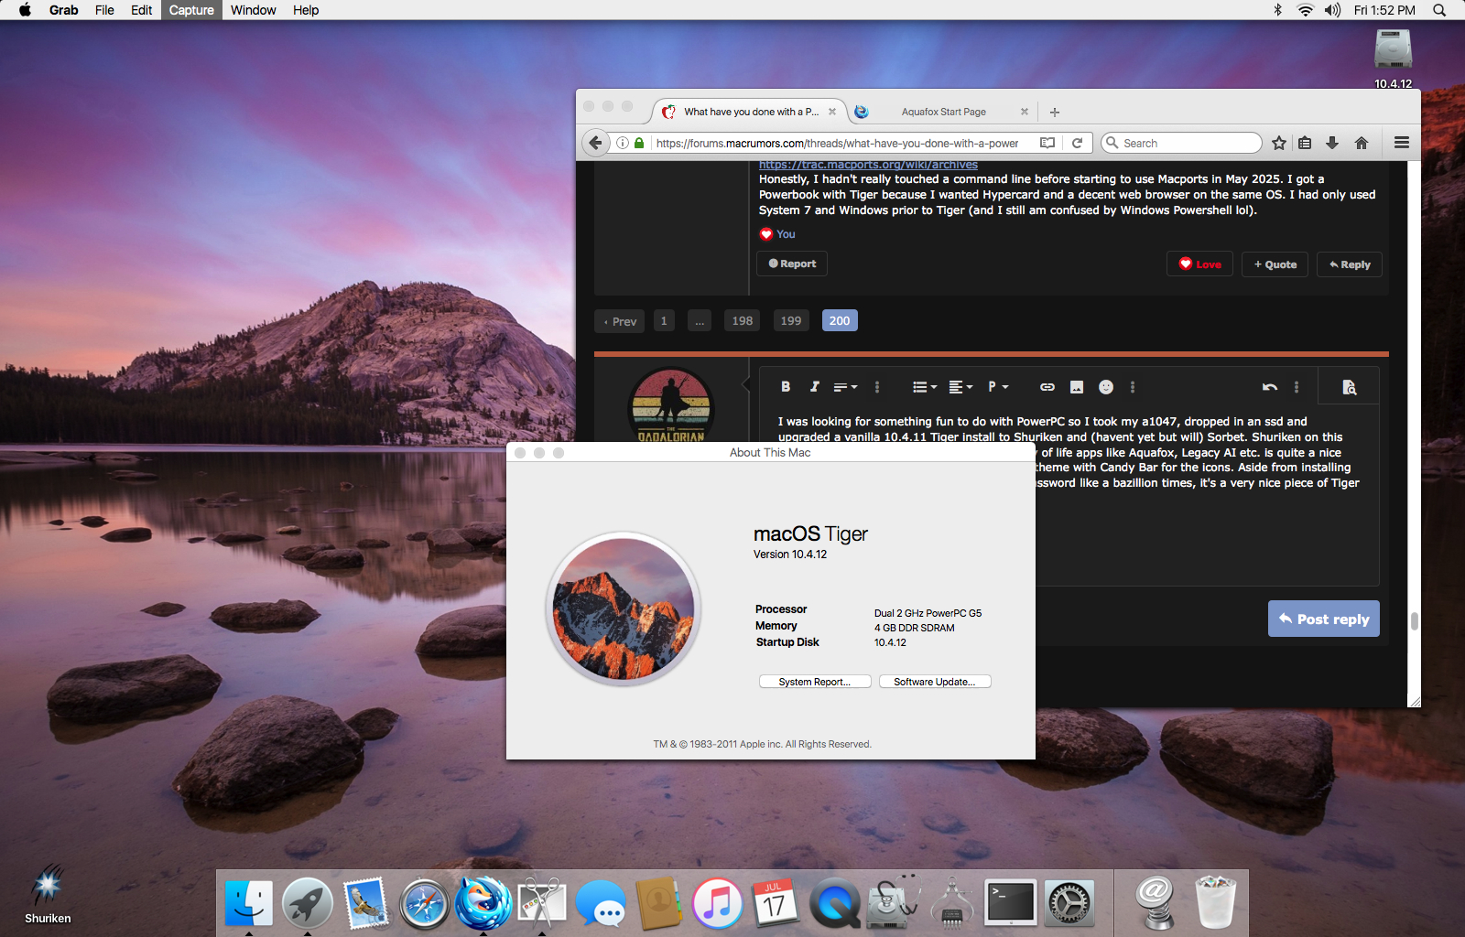Screen dimensions: 1465x937
Task: Open the browser hamburger menu
Action: pyautogui.click(x=1402, y=143)
